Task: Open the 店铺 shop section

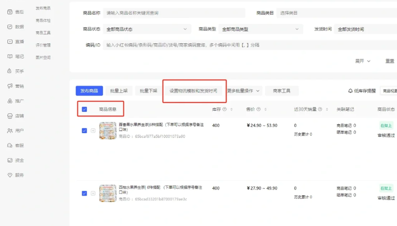Action: point(16,116)
